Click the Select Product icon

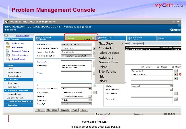click(8, 59)
